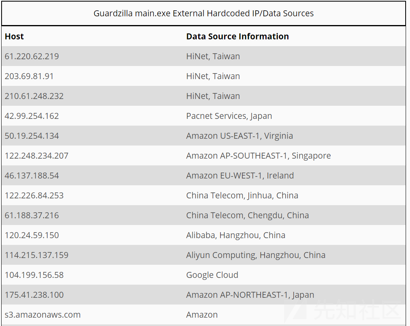Click the Google Cloud data source
The width and height of the screenshot is (410, 326).
[x=212, y=275]
